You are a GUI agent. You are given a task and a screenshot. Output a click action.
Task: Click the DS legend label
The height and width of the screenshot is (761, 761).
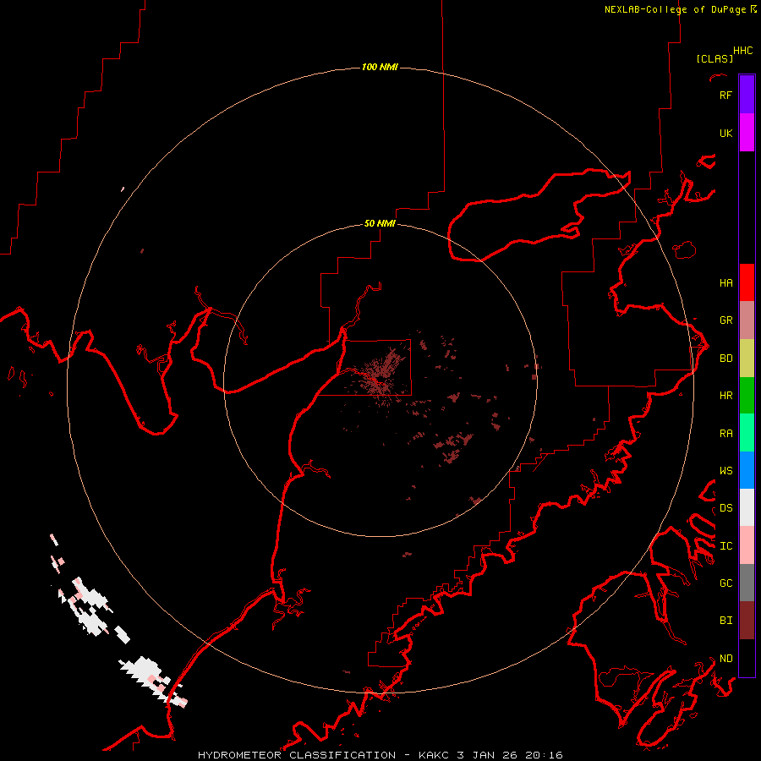(x=725, y=507)
